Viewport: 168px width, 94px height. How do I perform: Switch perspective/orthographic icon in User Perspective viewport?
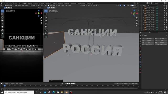pyautogui.click(x=137, y=26)
